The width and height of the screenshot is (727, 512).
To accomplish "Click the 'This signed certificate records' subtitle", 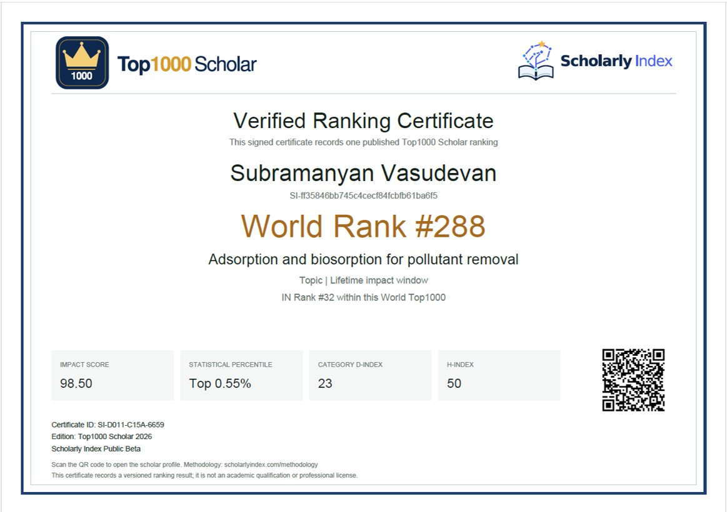I will coord(364,142).
